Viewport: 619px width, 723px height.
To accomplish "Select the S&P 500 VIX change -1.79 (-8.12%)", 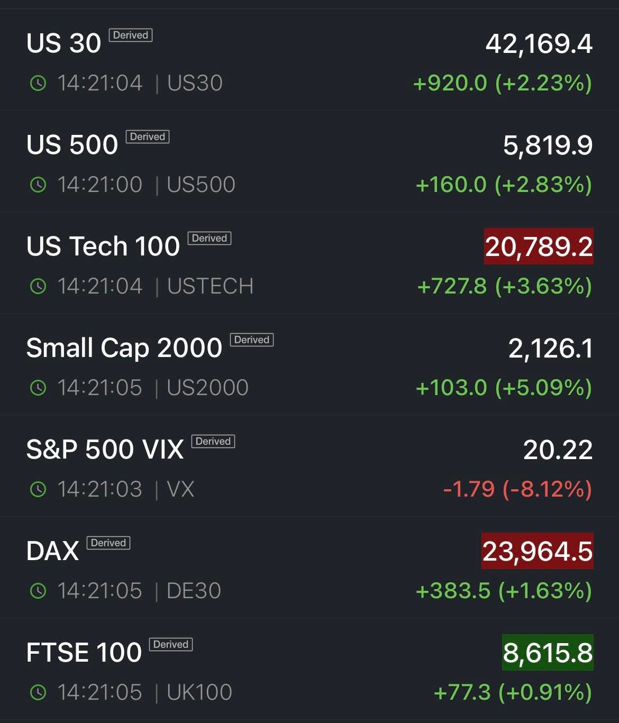I will 517,489.
